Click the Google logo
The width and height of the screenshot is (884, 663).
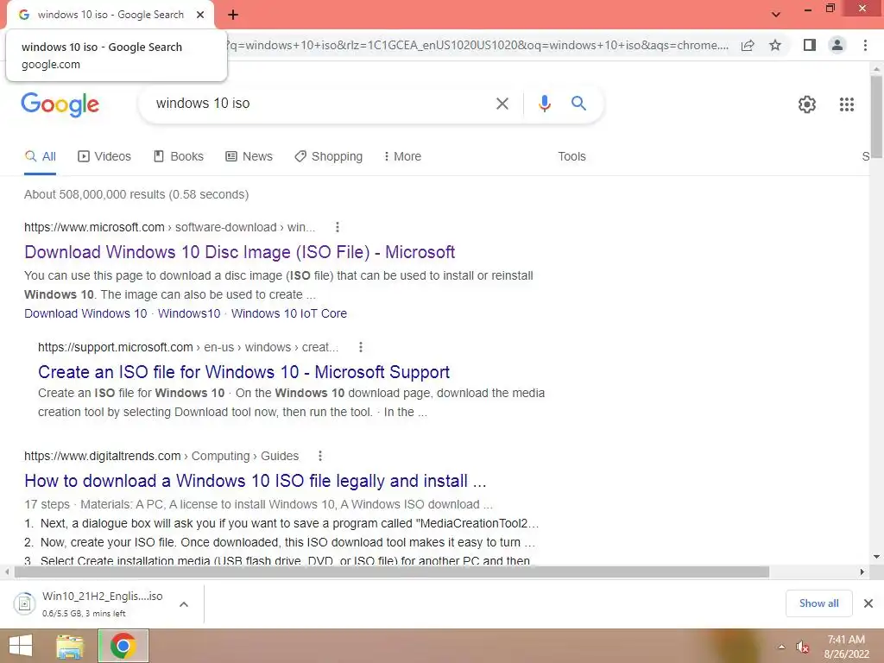(x=60, y=104)
